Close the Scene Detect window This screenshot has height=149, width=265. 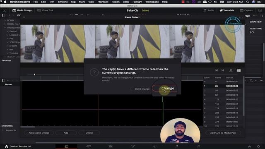24,17
